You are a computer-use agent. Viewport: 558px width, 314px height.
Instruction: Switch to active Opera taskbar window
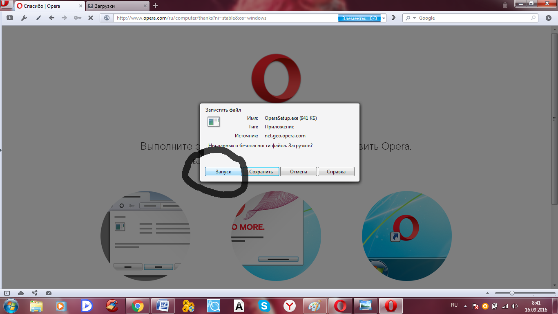coord(391,305)
